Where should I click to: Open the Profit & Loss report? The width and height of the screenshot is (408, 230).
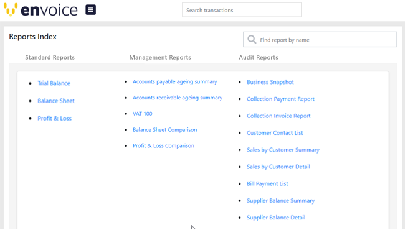tap(54, 118)
